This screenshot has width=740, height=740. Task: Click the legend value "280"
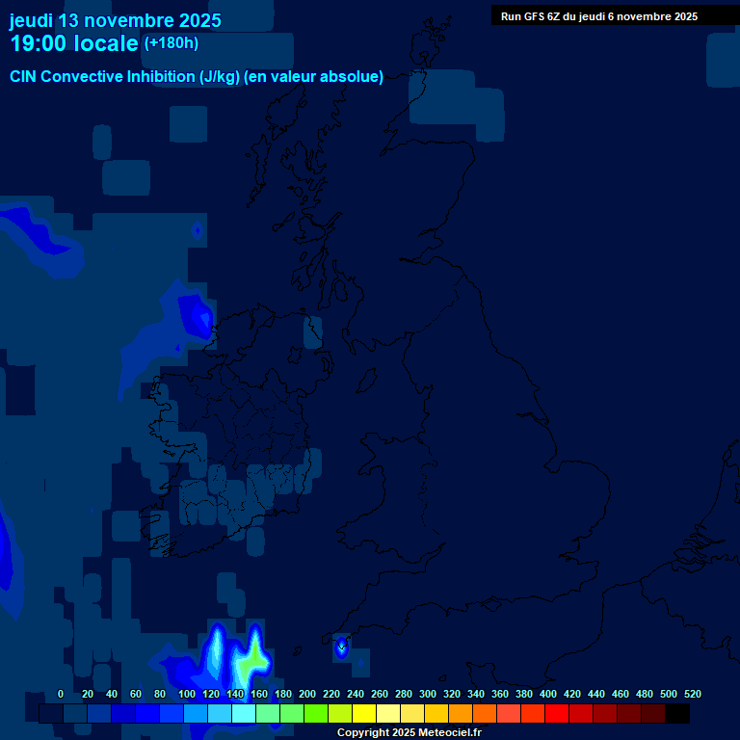point(403,694)
